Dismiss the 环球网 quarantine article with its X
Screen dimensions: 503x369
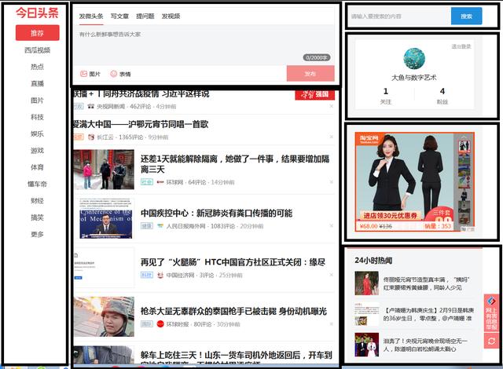pos(332,182)
